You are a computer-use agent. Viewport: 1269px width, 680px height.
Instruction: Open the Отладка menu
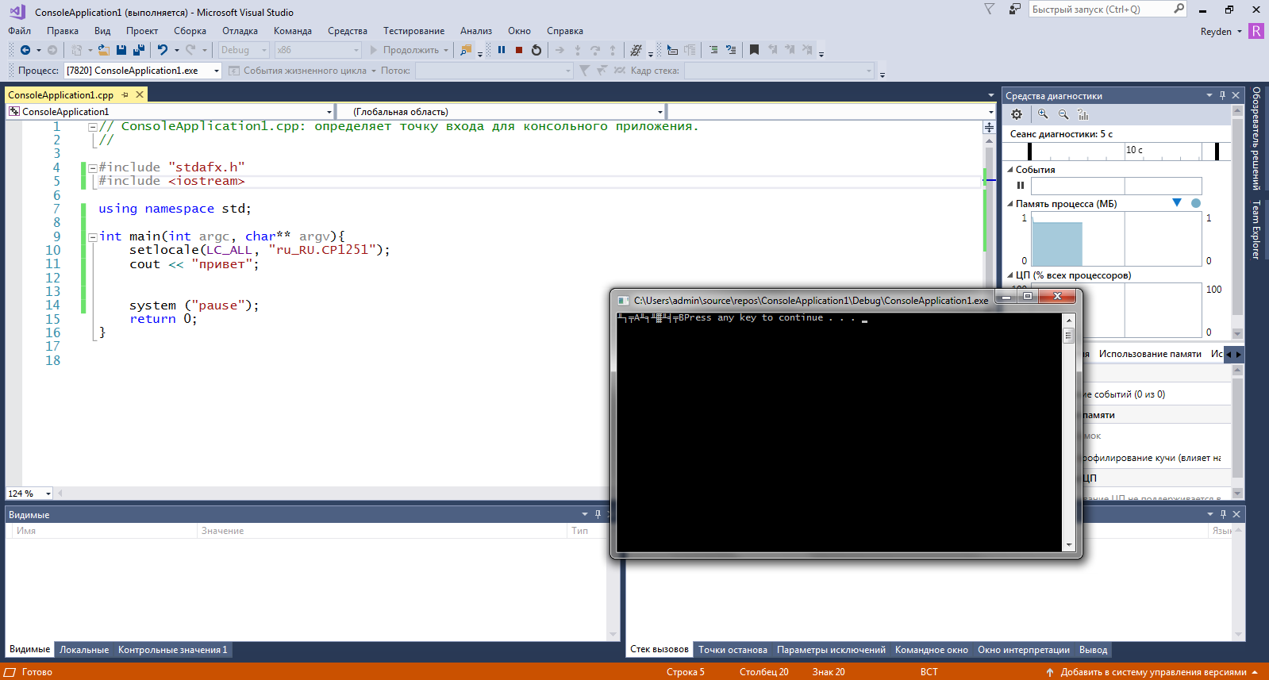coord(240,31)
